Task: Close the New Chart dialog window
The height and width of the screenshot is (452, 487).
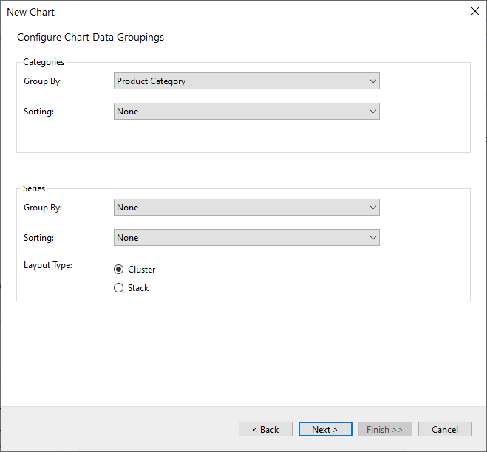Action: pos(475,12)
